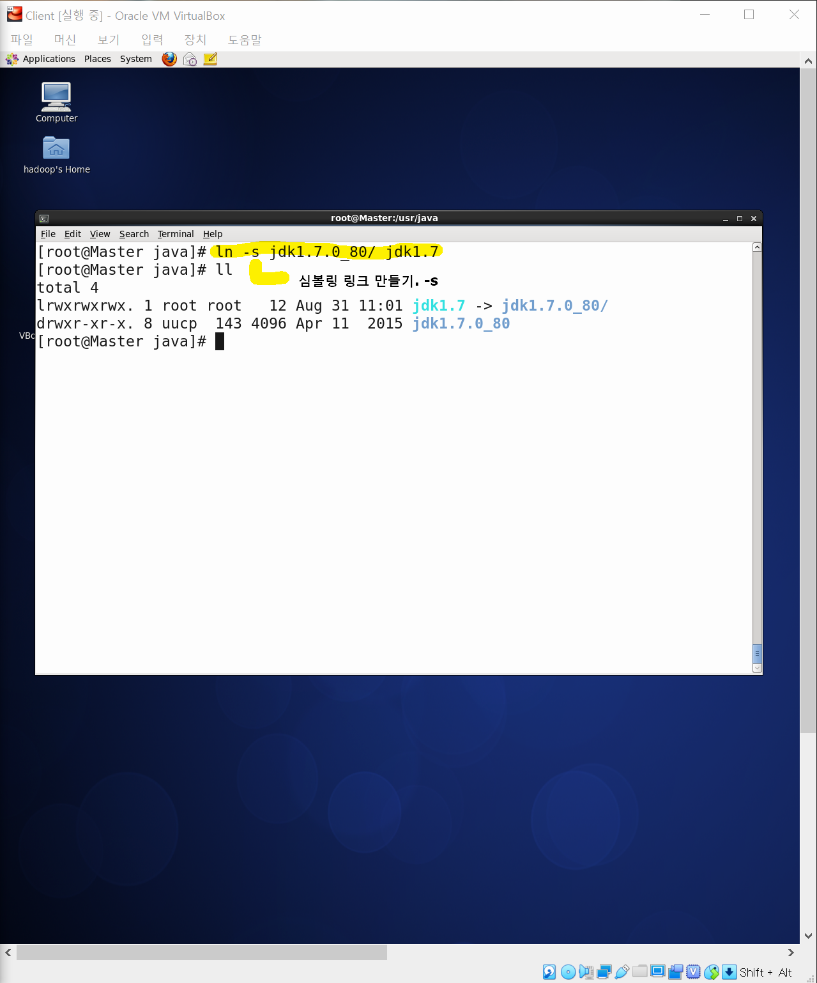
Task: Click the root@Master:/usr/java title text
Action: pyautogui.click(x=385, y=218)
